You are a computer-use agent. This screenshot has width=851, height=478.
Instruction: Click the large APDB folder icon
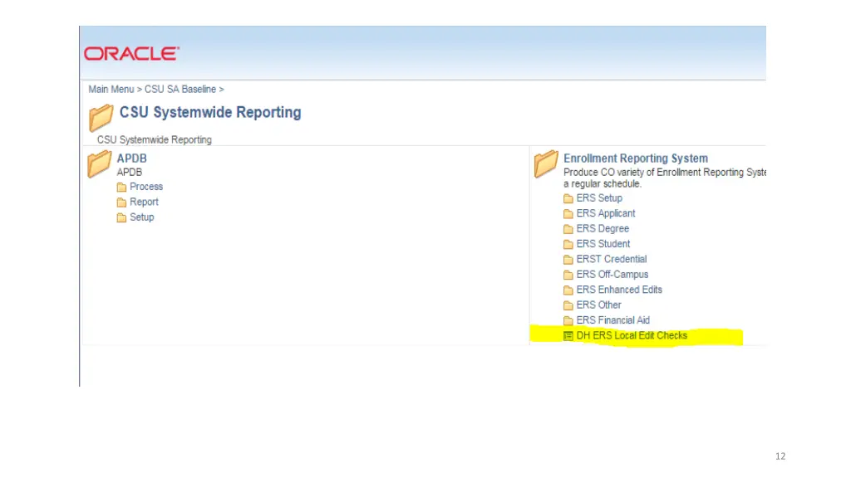coord(100,164)
